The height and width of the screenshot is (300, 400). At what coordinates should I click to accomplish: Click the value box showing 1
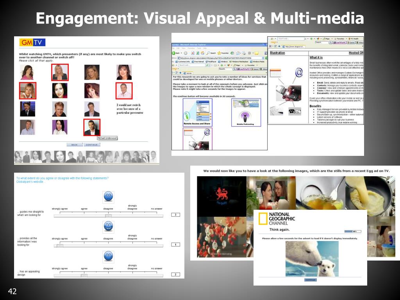[175, 245]
